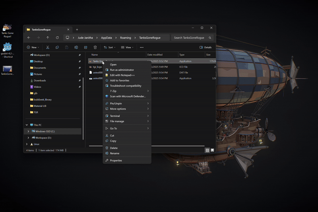
Task: Select the godot-4.2 Shortcut desktop icon
Action: (x=7, y=50)
